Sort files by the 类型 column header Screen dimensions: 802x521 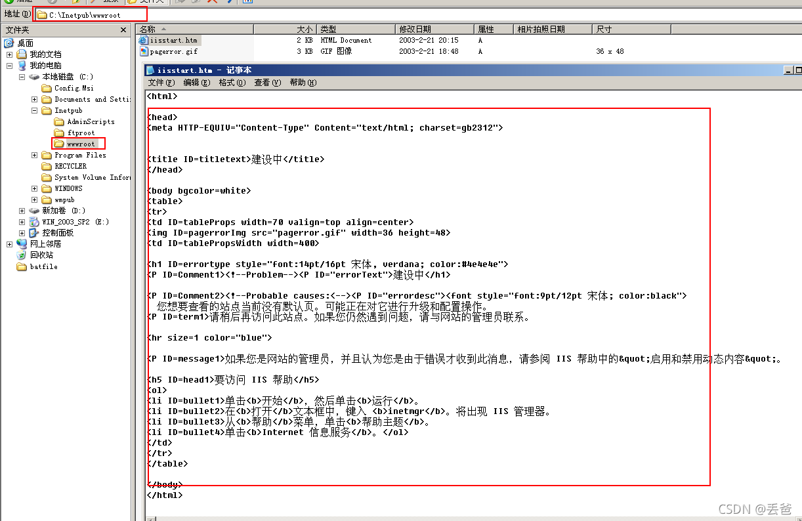click(356, 29)
